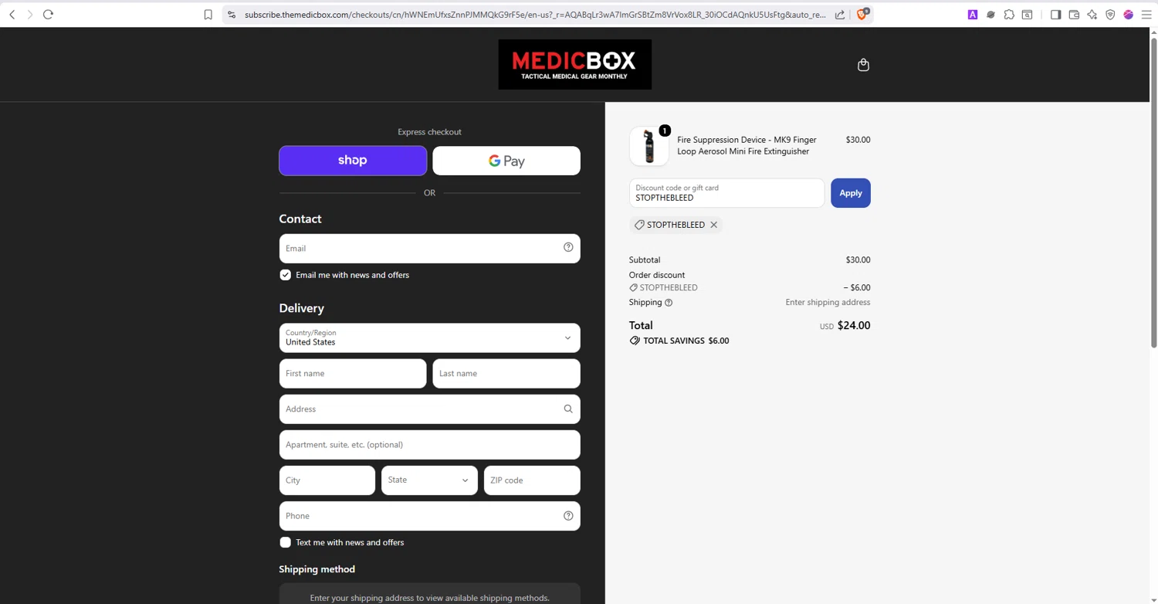The image size is (1158, 604).
Task: Apply the discount code
Action: click(x=851, y=193)
